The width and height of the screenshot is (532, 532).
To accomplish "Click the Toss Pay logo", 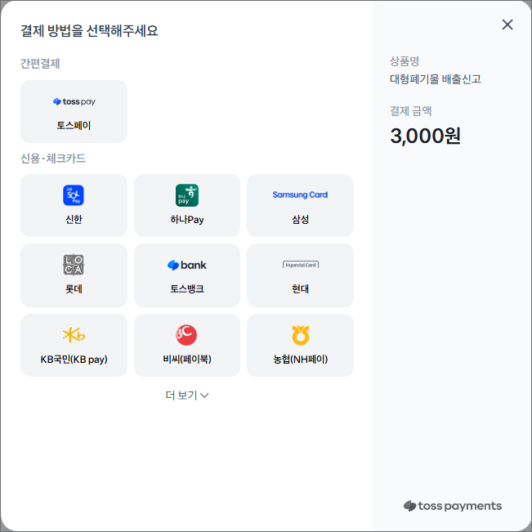I will (74, 102).
